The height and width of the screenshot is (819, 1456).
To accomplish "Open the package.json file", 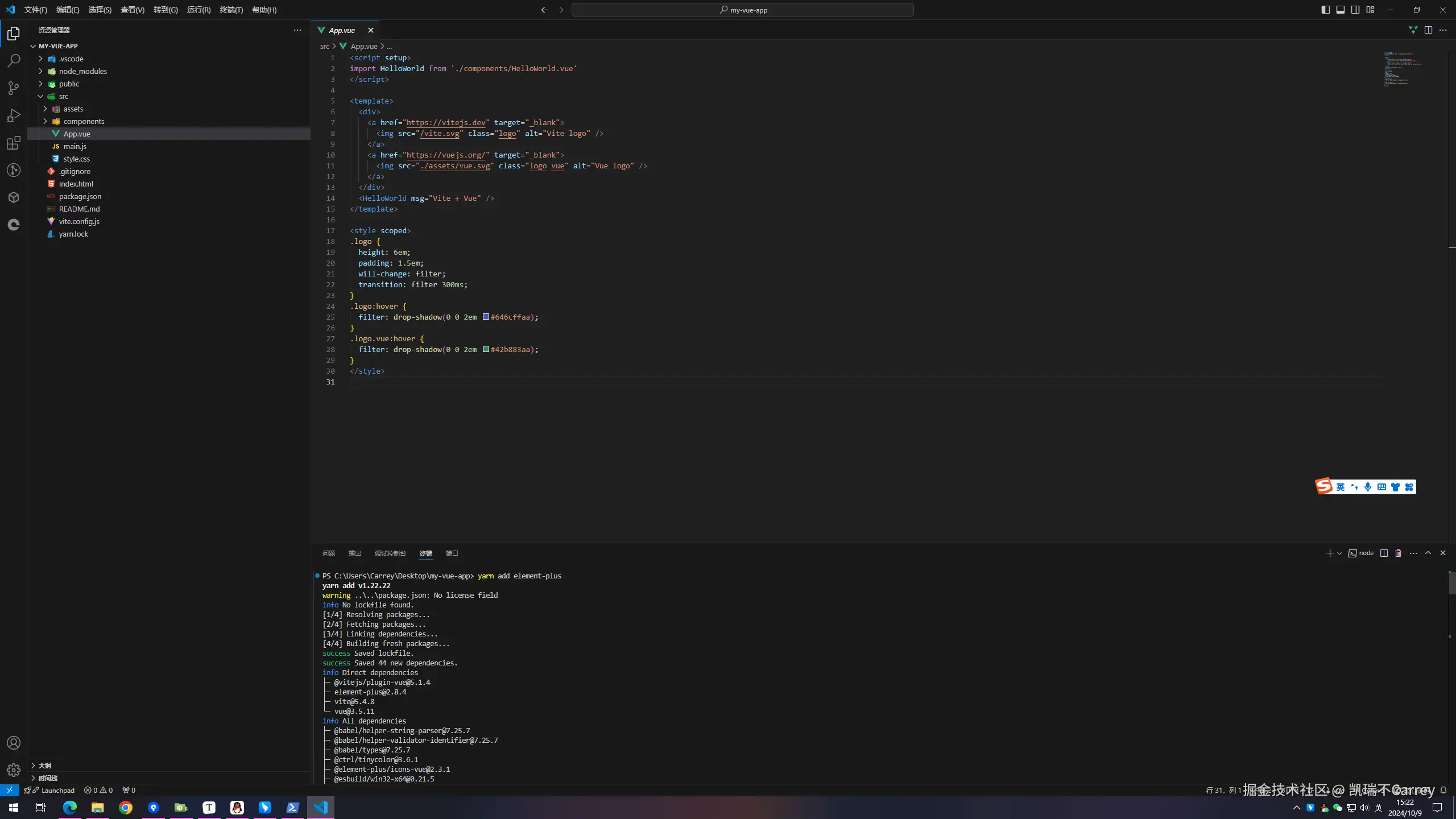I will [80, 196].
